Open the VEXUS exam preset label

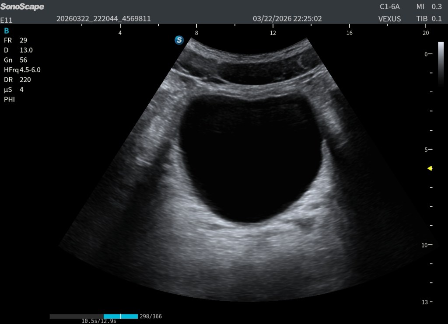[389, 19]
